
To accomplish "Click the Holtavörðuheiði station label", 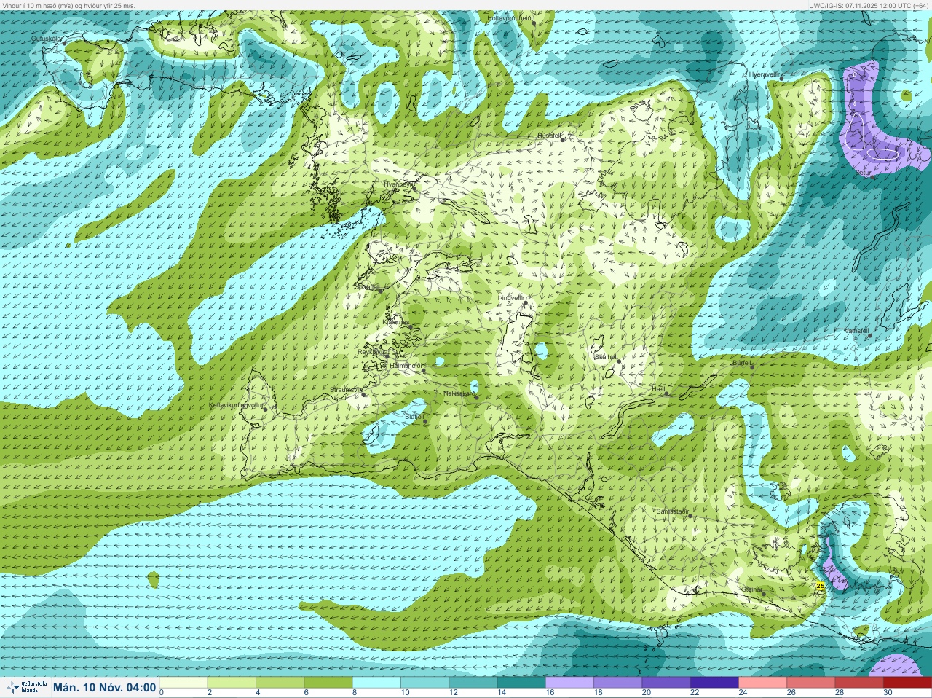I will point(510,17).
